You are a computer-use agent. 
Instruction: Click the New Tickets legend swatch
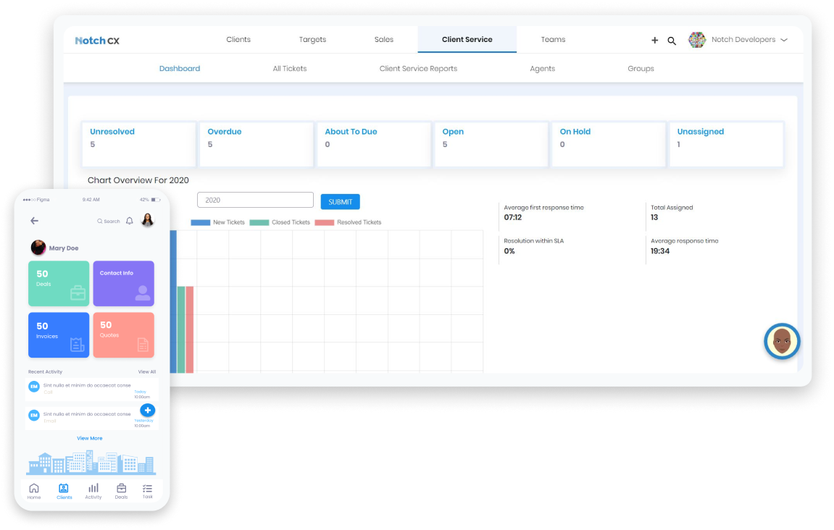click(200, 222)
